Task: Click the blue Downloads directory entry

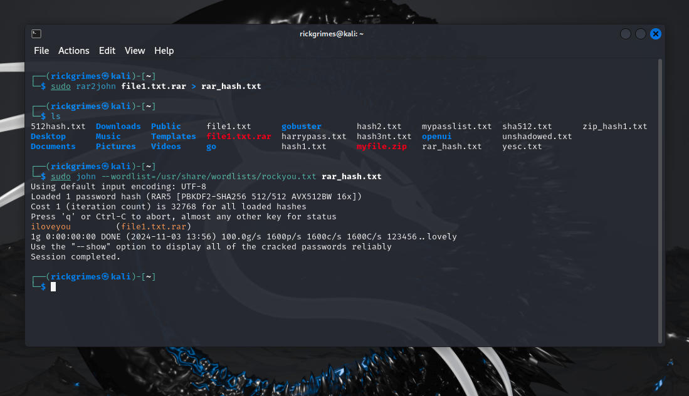Action: pyautogui.click(x=118, y=126)
